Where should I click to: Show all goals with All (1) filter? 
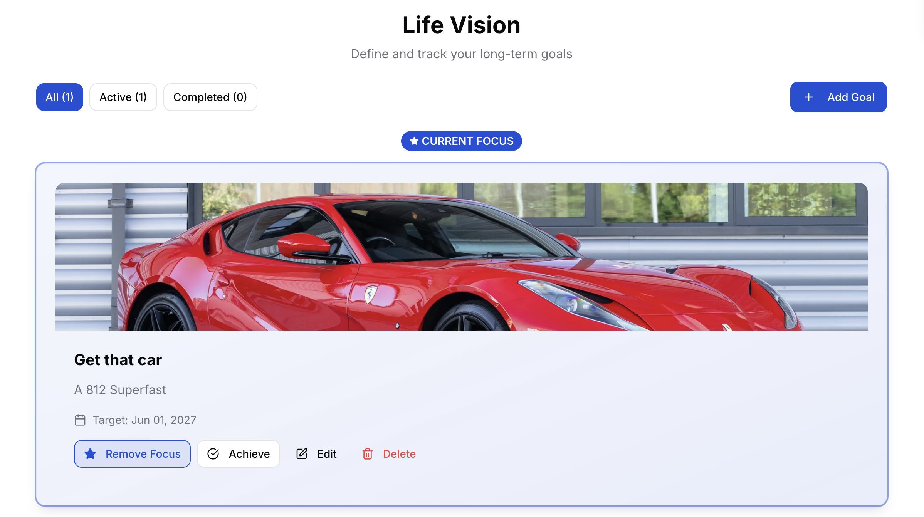tap(60, 97)
